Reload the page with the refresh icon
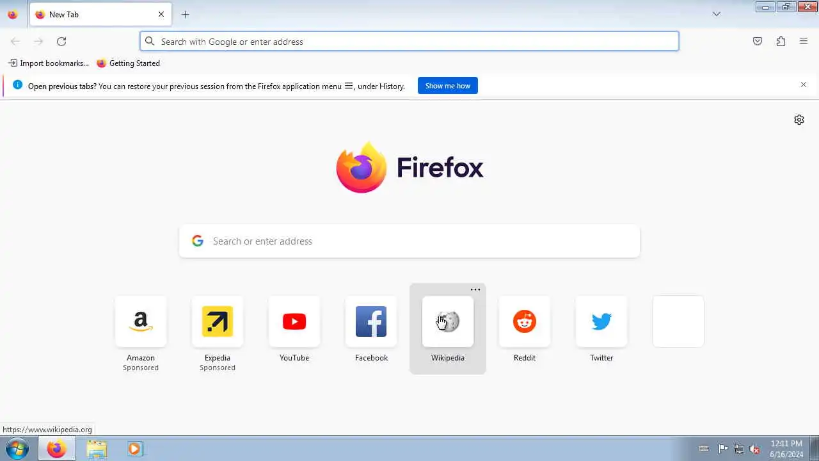Viewport: 819px width, 461px height. pyautogui.click(x=61, y=42)
